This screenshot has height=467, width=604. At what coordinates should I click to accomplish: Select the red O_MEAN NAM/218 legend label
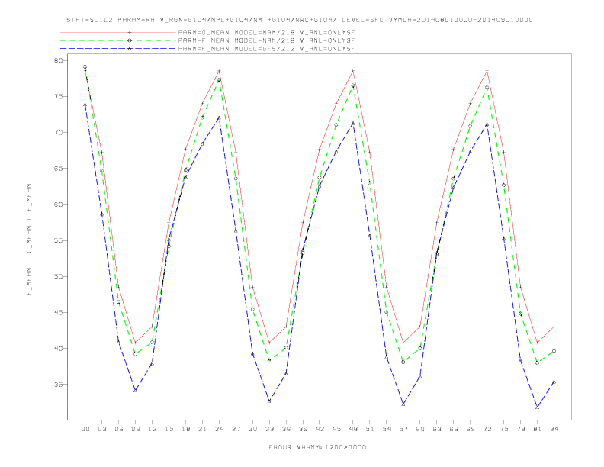point(266,32)
